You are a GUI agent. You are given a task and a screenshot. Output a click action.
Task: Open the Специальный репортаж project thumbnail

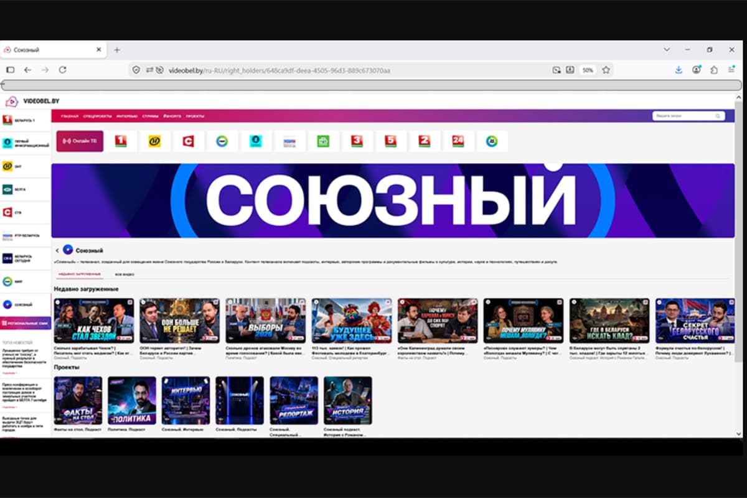pos(294,400)
